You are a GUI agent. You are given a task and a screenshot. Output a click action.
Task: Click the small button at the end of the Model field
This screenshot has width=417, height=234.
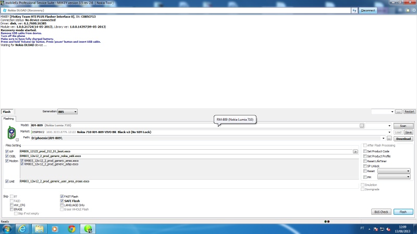[362, 126]
